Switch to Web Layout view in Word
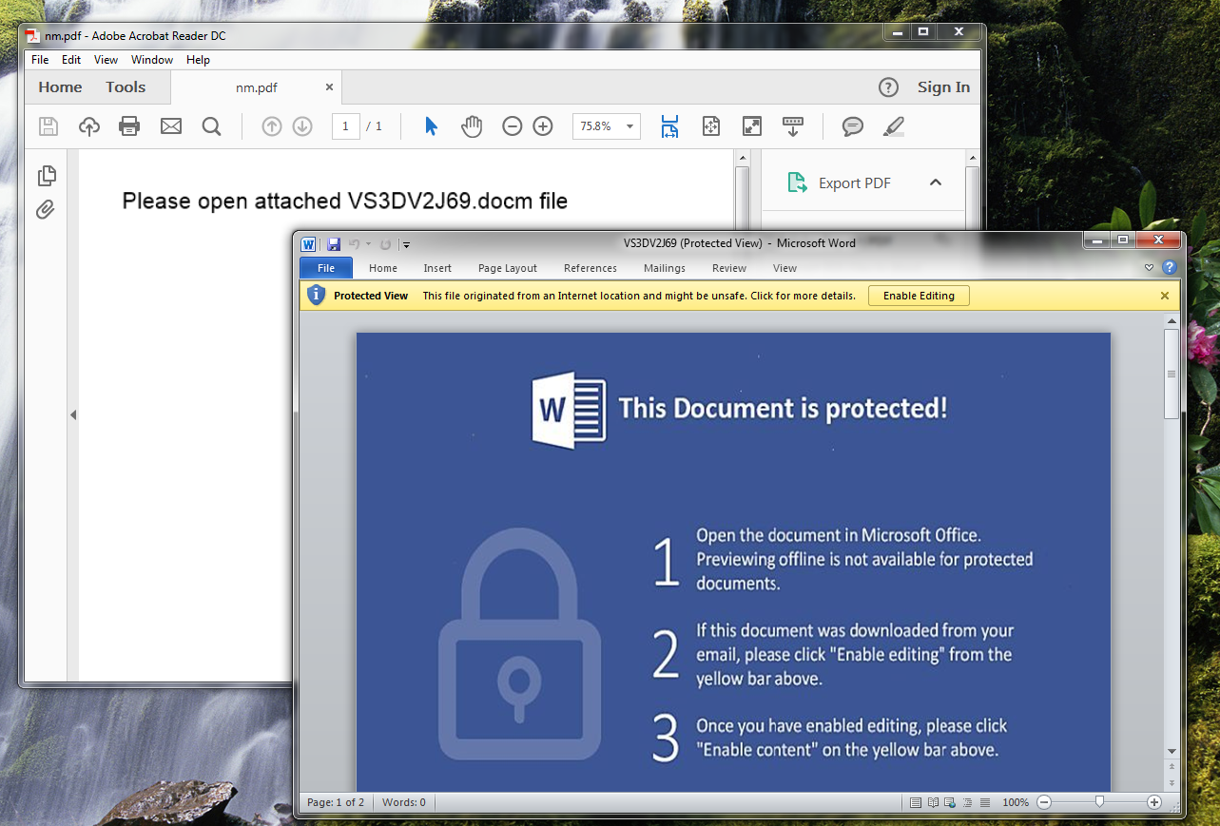The width and height of the screenshot is (1220, 826). [x=950, y=803]
